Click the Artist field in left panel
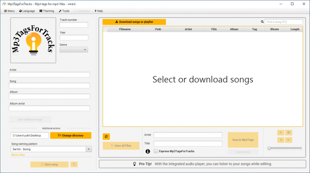Screen dimensions: 310x173 pyautogui.click(x=50, y=74)
